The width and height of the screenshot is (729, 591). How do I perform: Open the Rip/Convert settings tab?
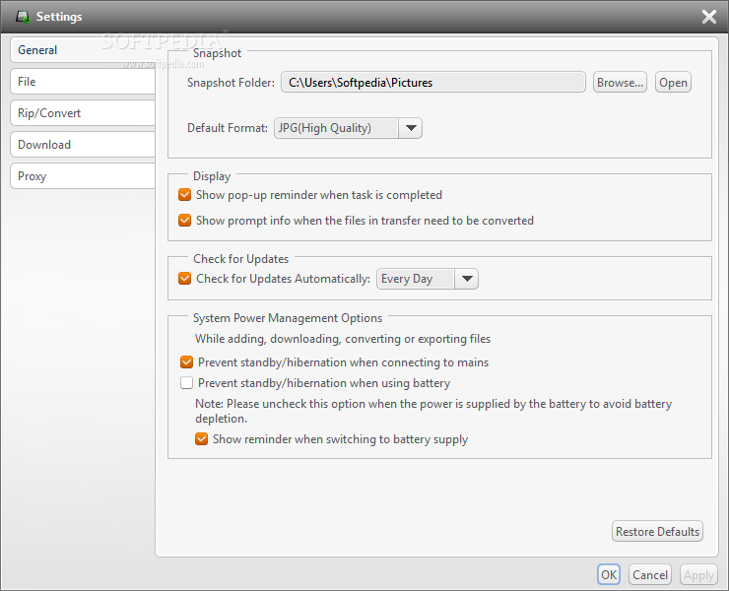(83, 113)
